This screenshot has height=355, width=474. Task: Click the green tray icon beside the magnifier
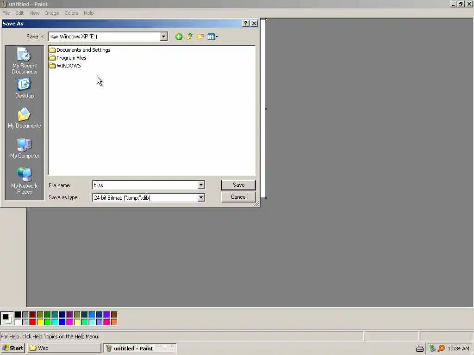[x=433, y=349]
